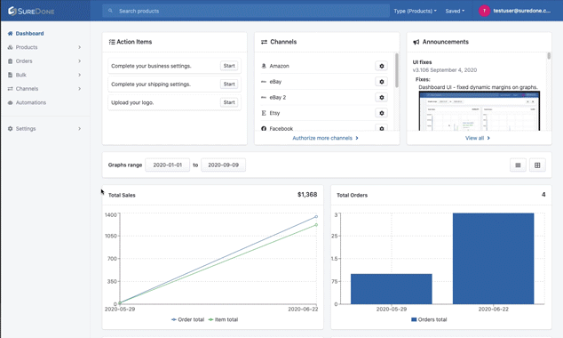Click Authorize more channels link
Viewport: 563px width, 338px height.
pos(325,138)
